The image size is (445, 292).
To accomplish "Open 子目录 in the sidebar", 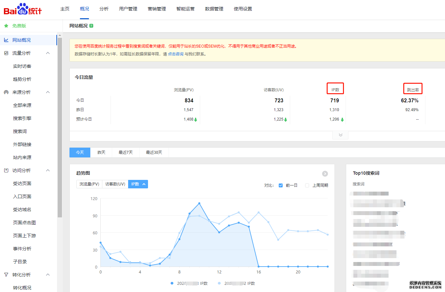I will tap(20, 262).
